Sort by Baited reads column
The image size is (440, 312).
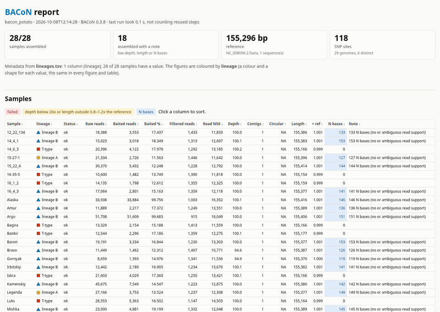[126, 124]
